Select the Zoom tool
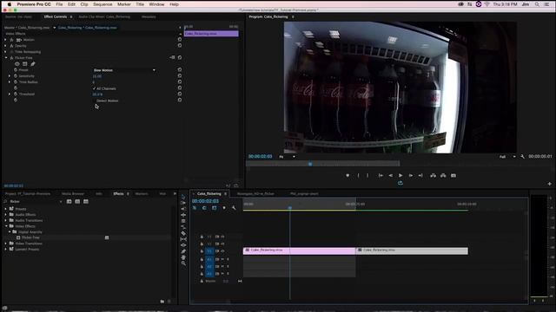The height and width of the screenshot is (312, 556). (183, 263)
